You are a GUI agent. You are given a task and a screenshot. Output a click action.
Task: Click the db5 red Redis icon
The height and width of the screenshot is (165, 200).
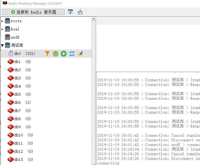pyautogui.click(x=11, y=94)
